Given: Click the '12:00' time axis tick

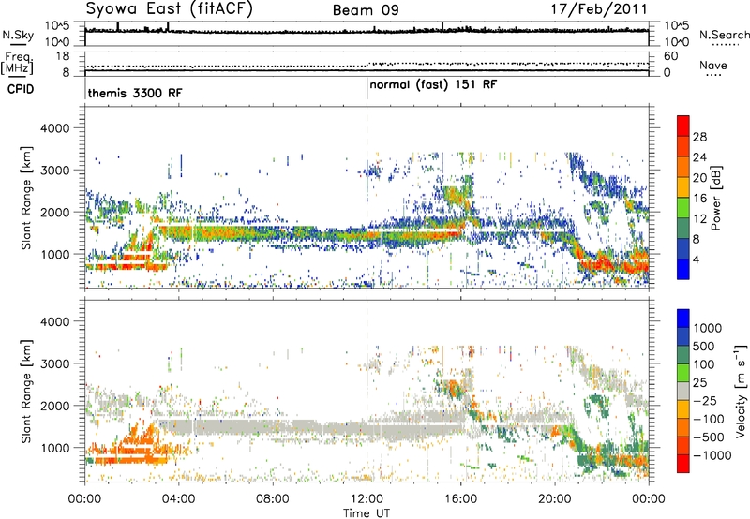Looking at the screenshot, I should 367,499.
